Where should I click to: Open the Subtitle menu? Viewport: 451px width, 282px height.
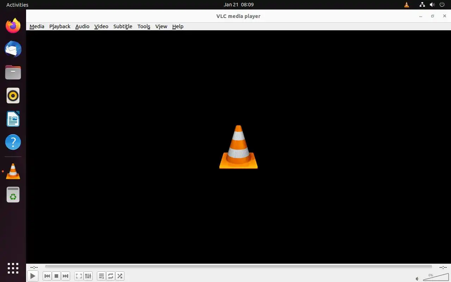tap(123, 26)
